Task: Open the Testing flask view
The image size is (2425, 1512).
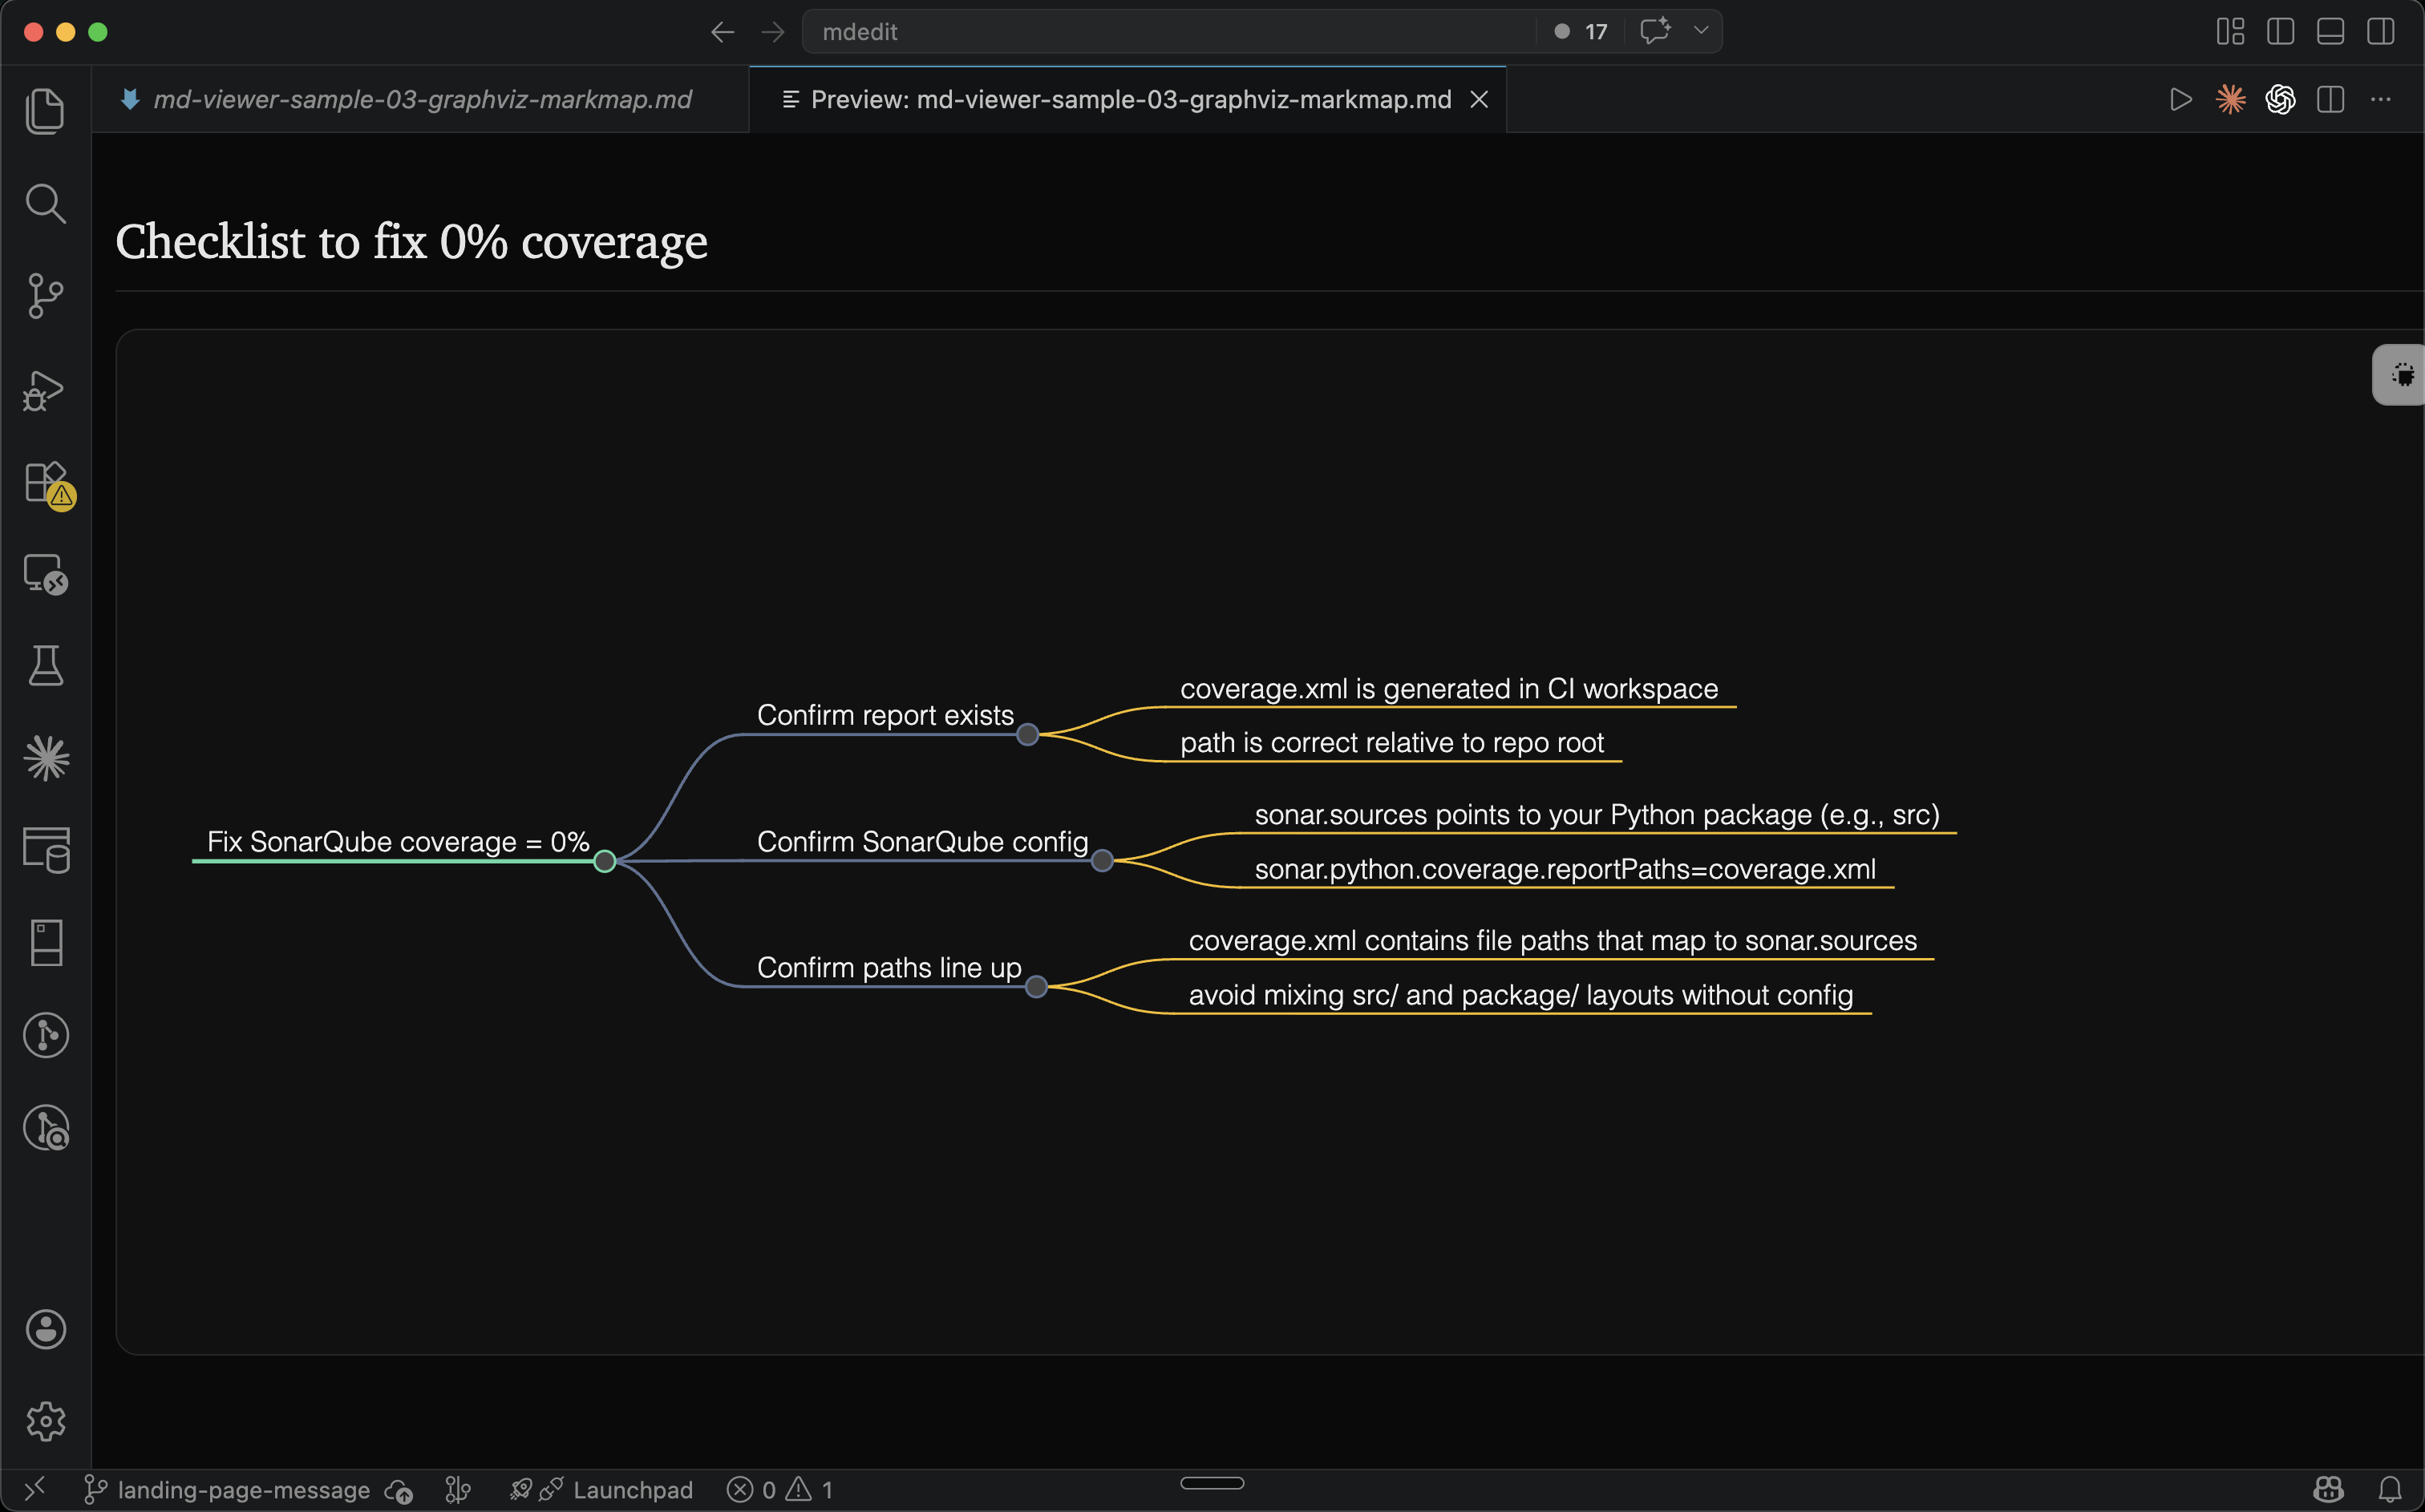Action: tap(45, 665)
